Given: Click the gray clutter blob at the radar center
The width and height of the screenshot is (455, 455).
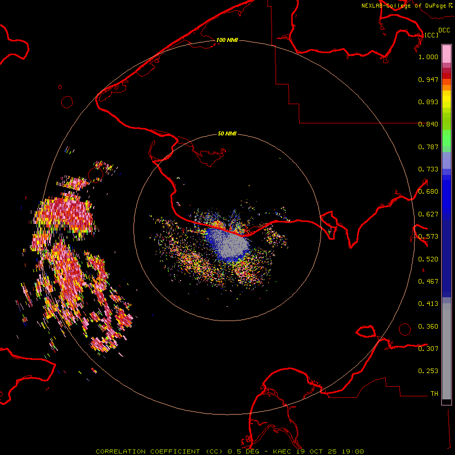Looking at the screenshot, I should tap(232, 244).
